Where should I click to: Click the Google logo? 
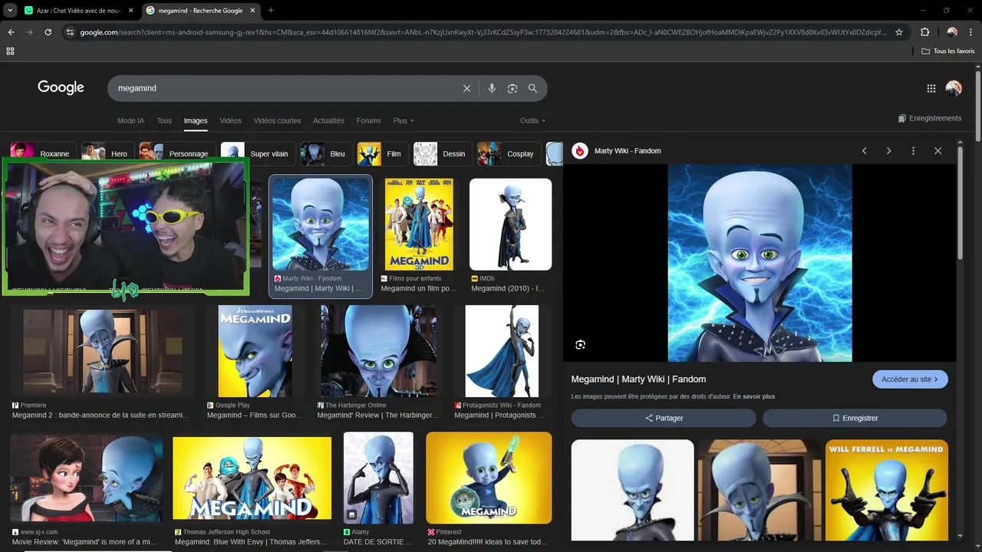pyautogui.click(x=61, y=87)
